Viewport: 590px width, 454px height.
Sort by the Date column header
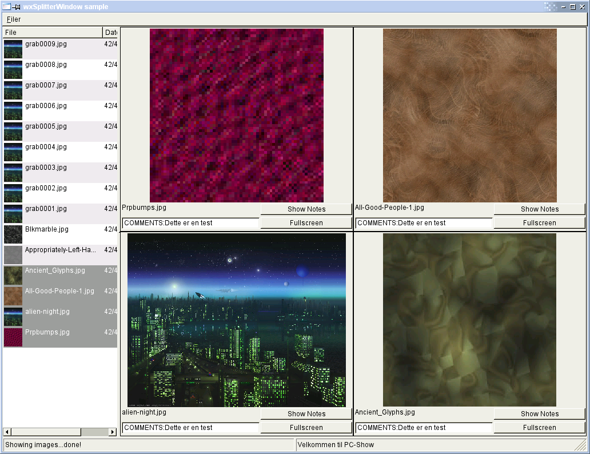(x=110, y=33)
